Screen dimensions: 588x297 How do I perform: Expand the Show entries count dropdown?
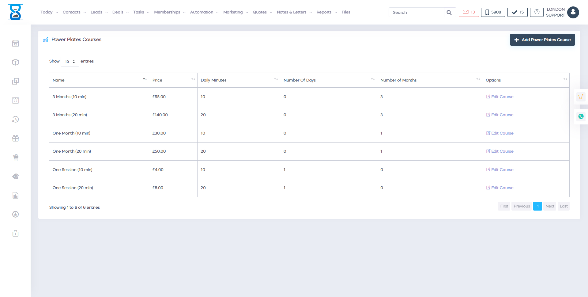click(x=70, y=62)
